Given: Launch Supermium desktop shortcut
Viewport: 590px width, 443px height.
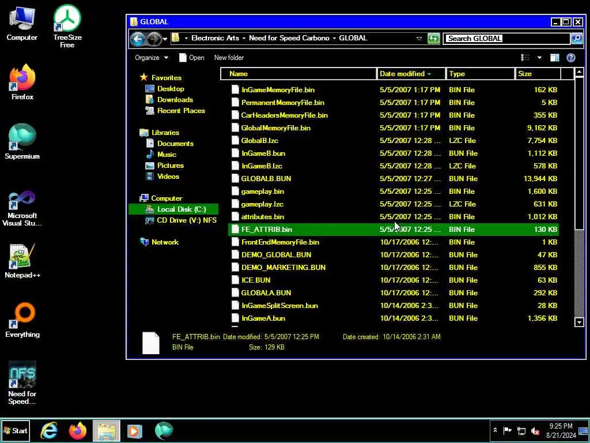Looking at the screenshot, I should pos(22,142).
